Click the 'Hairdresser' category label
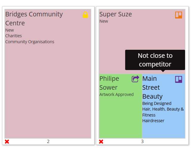 coord(153,121)
